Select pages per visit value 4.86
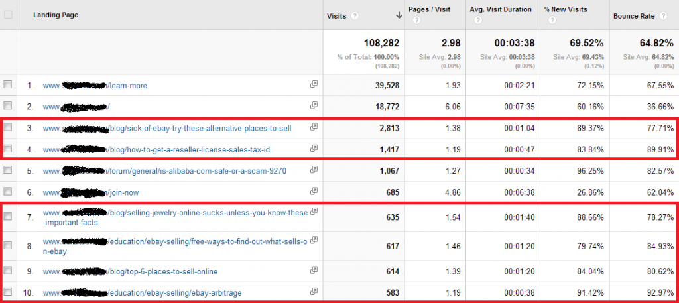Viewport: 679px width, 303px height. [452, 192]
